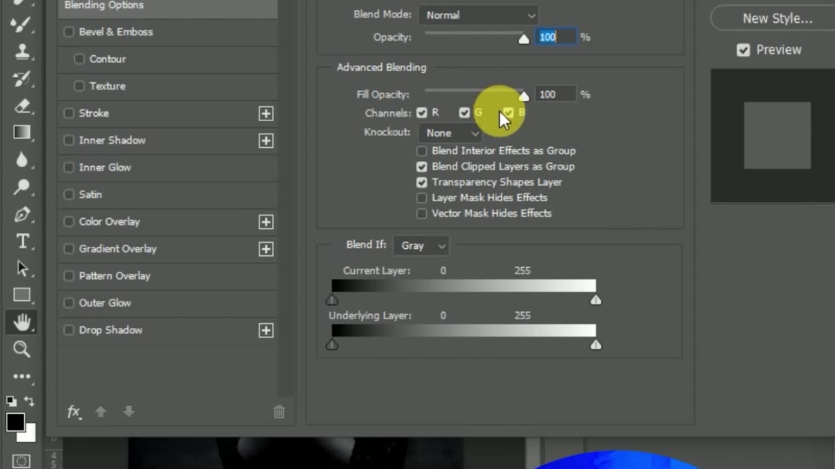Open the Outer Glow style settings
This screenshot has height=469, width=835.
click(105, 303)
